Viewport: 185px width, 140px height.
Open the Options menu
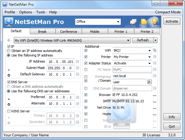(x=26, y=12)
